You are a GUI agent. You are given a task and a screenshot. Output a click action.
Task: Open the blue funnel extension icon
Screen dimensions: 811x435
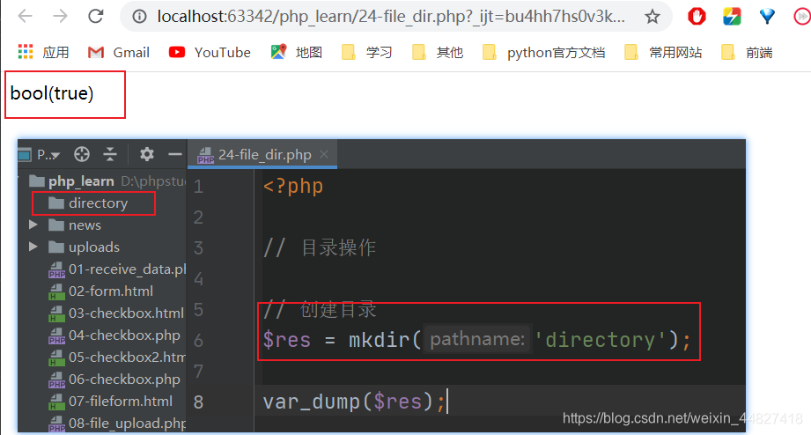(767, 17)
